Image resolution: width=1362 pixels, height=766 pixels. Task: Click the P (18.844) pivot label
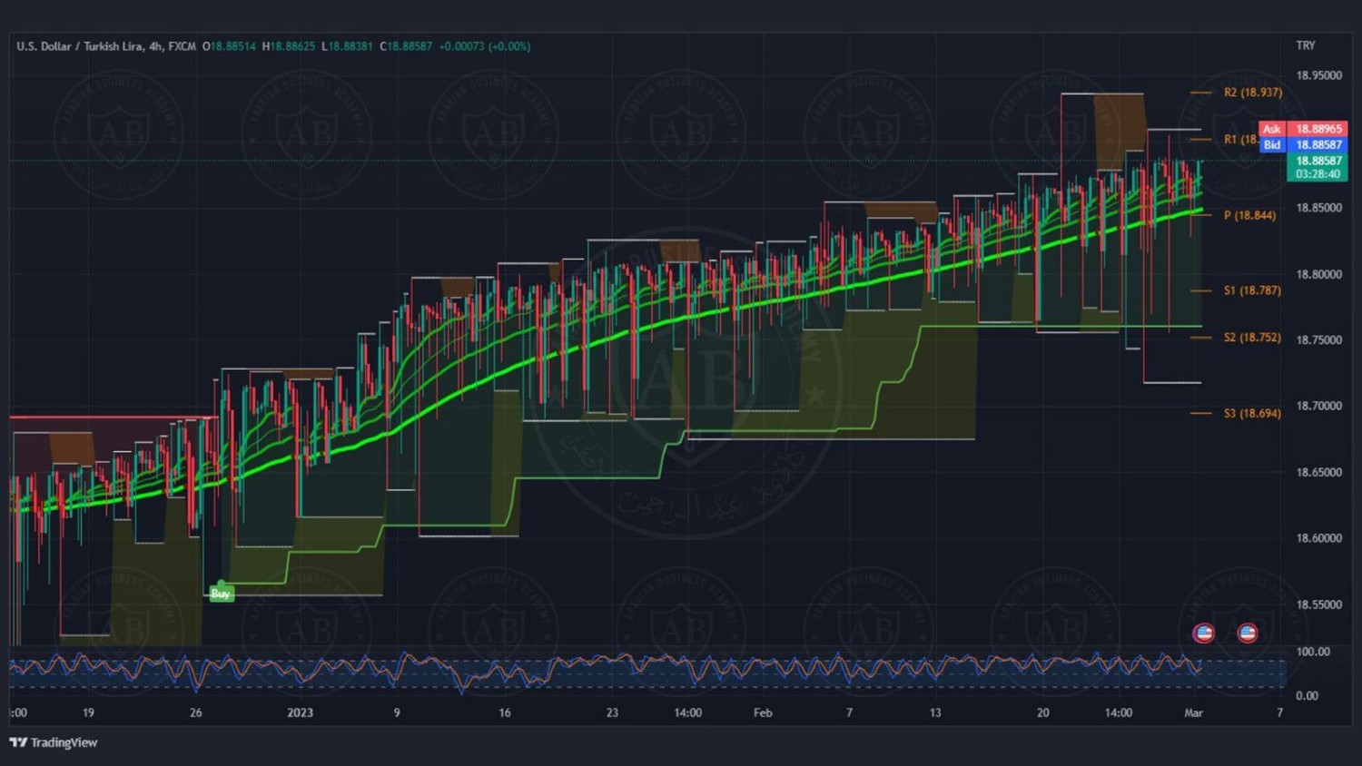tap(1249, 216)
